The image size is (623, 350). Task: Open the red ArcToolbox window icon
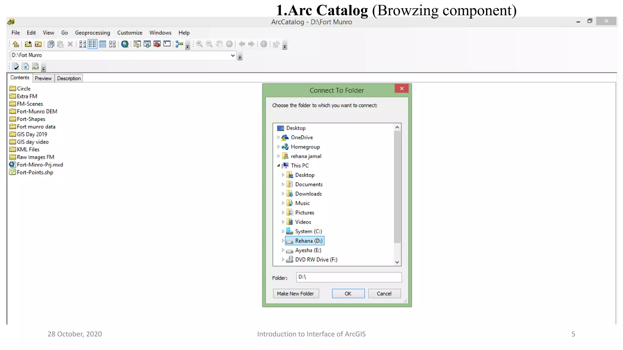(157, 44)
